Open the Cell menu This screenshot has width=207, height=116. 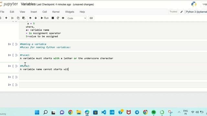[x=45, y=12]
